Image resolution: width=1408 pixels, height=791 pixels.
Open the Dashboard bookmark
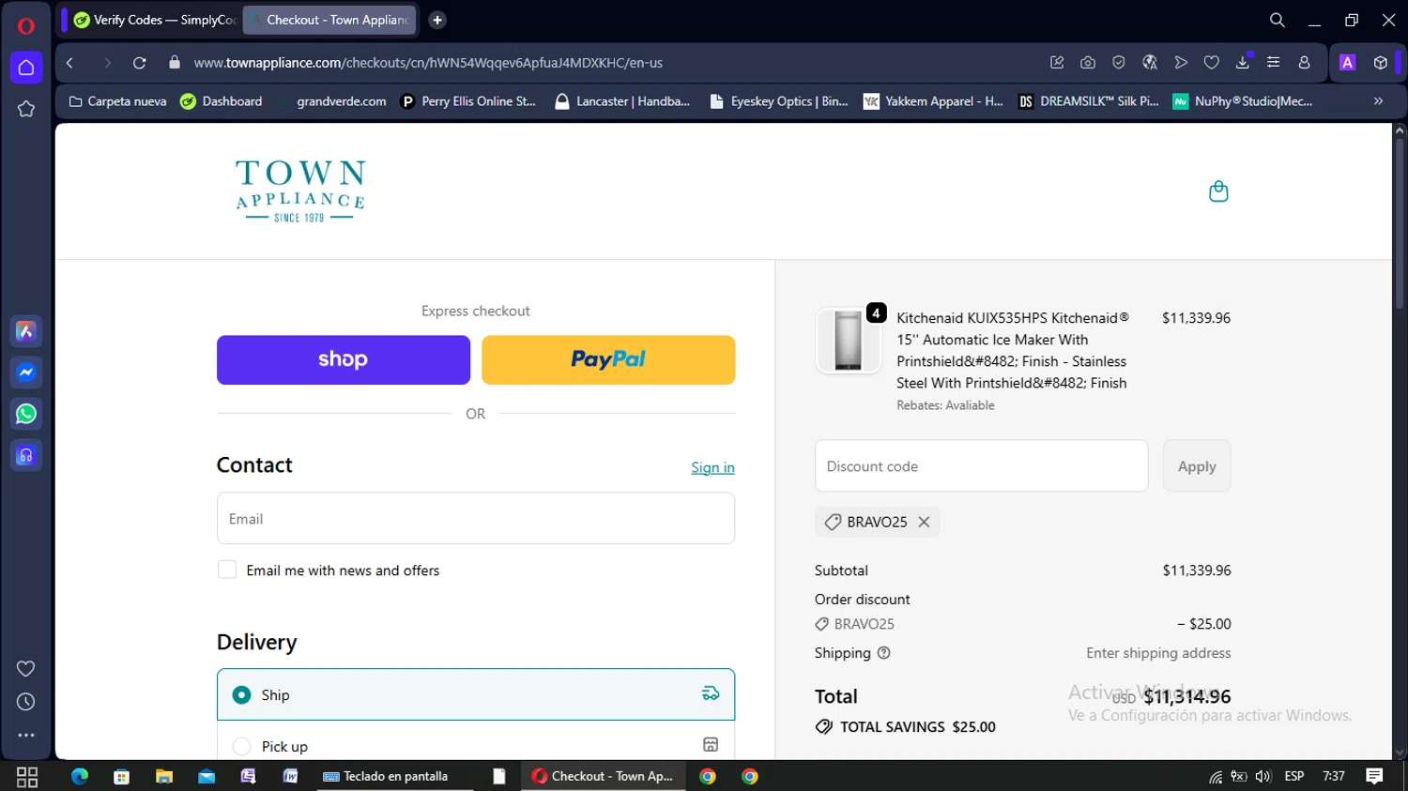222,101
